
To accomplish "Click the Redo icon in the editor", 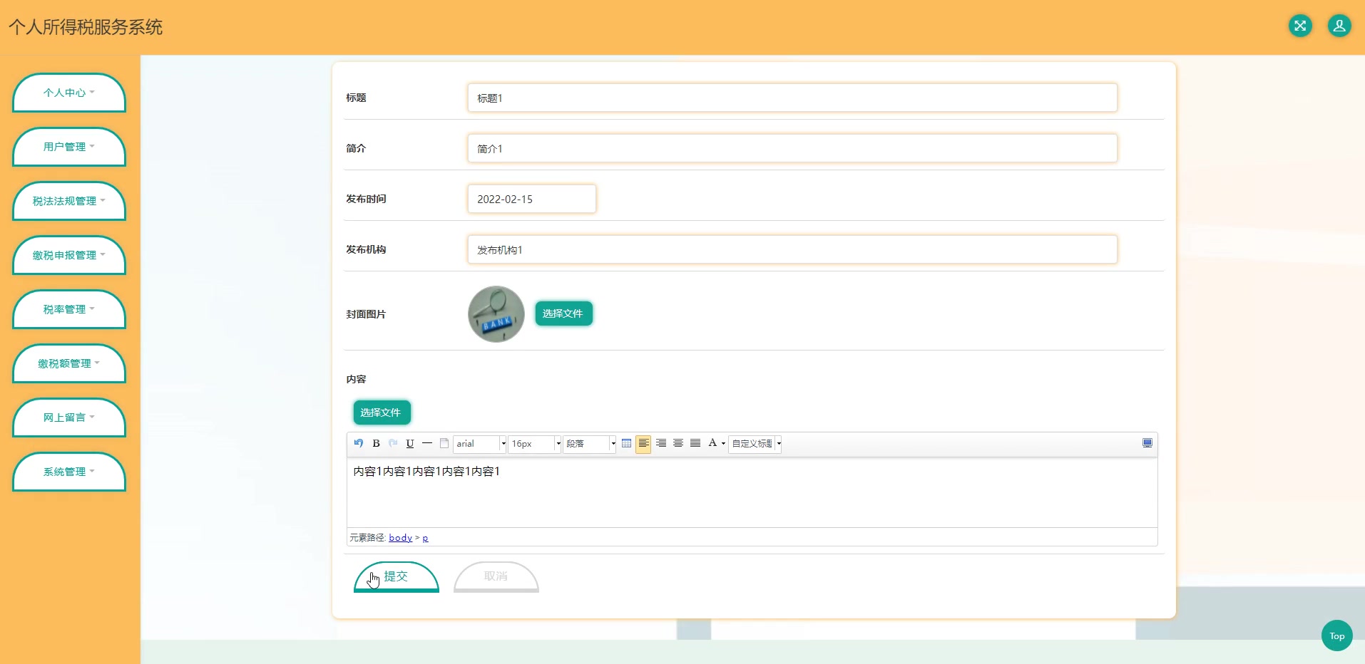I will coord(393,443).
